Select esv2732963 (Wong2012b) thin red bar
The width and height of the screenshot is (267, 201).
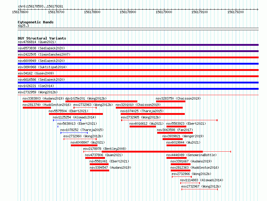coord(85,108)
